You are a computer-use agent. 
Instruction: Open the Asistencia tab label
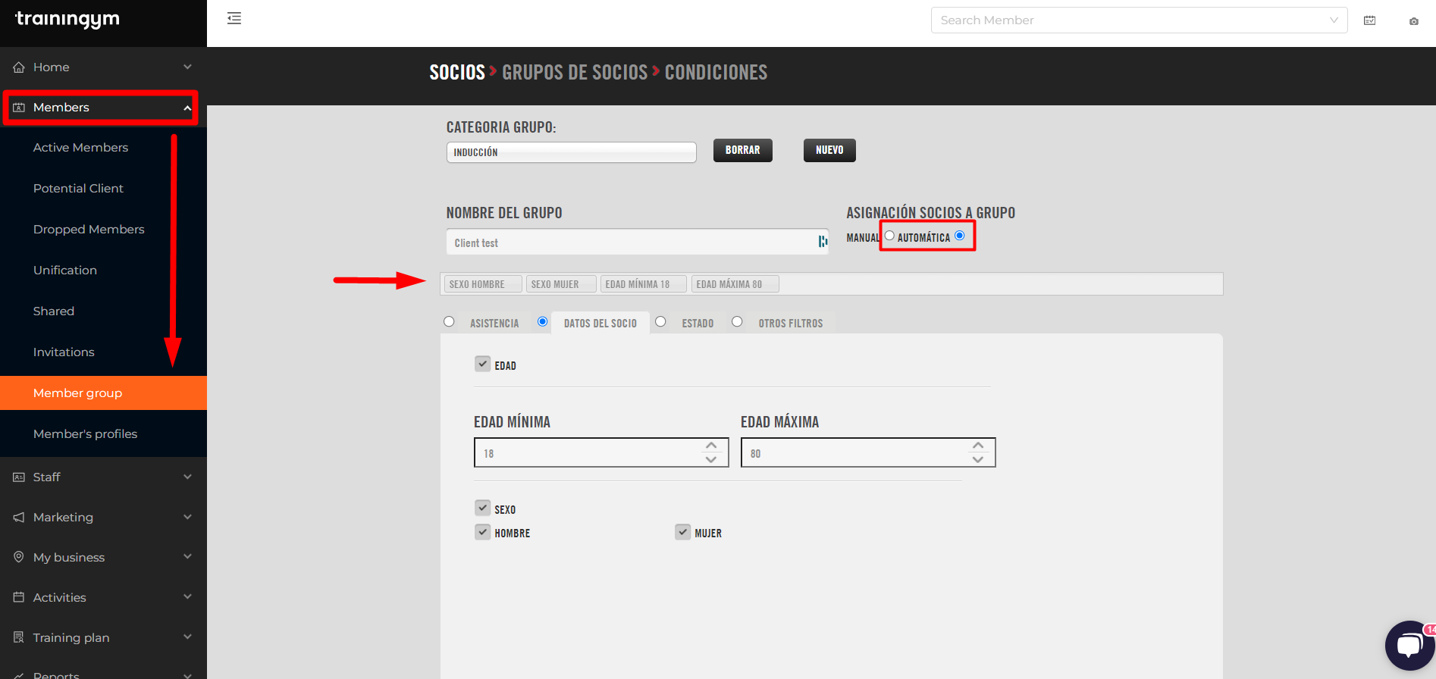(494, 324)
